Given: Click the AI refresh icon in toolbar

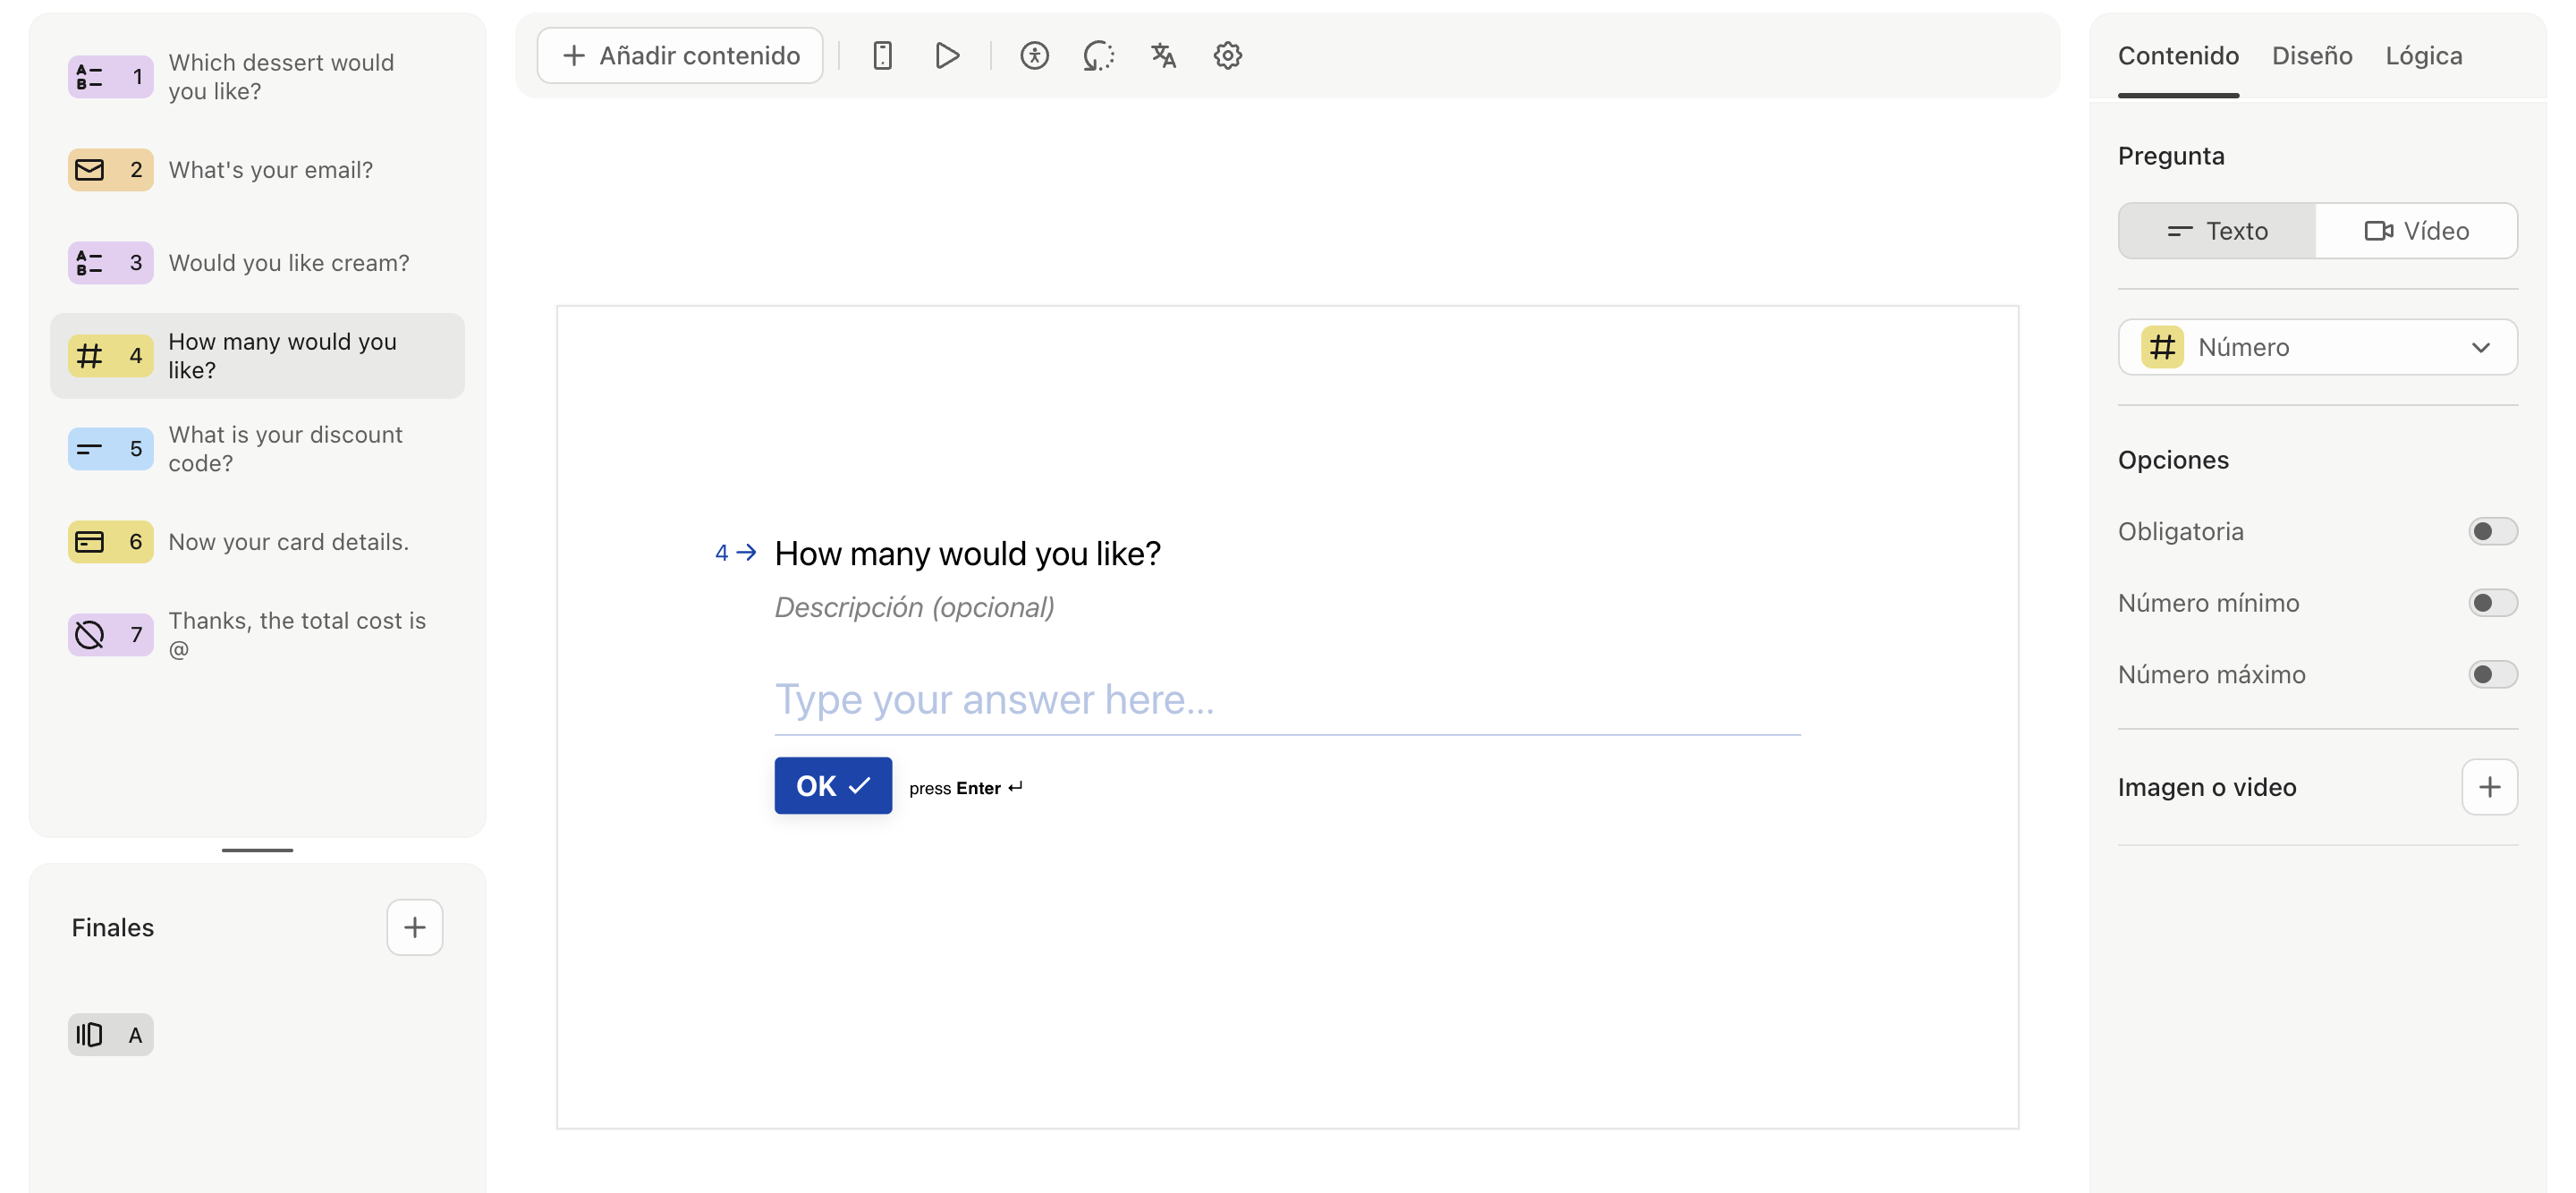Looking at the screenshot, I should tap(1098, 56).
